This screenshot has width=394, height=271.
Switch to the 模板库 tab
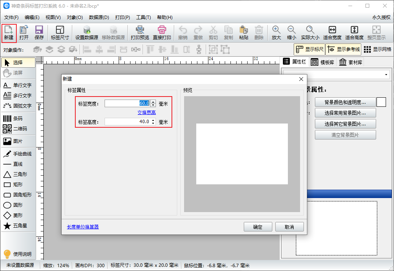[323, 62]
